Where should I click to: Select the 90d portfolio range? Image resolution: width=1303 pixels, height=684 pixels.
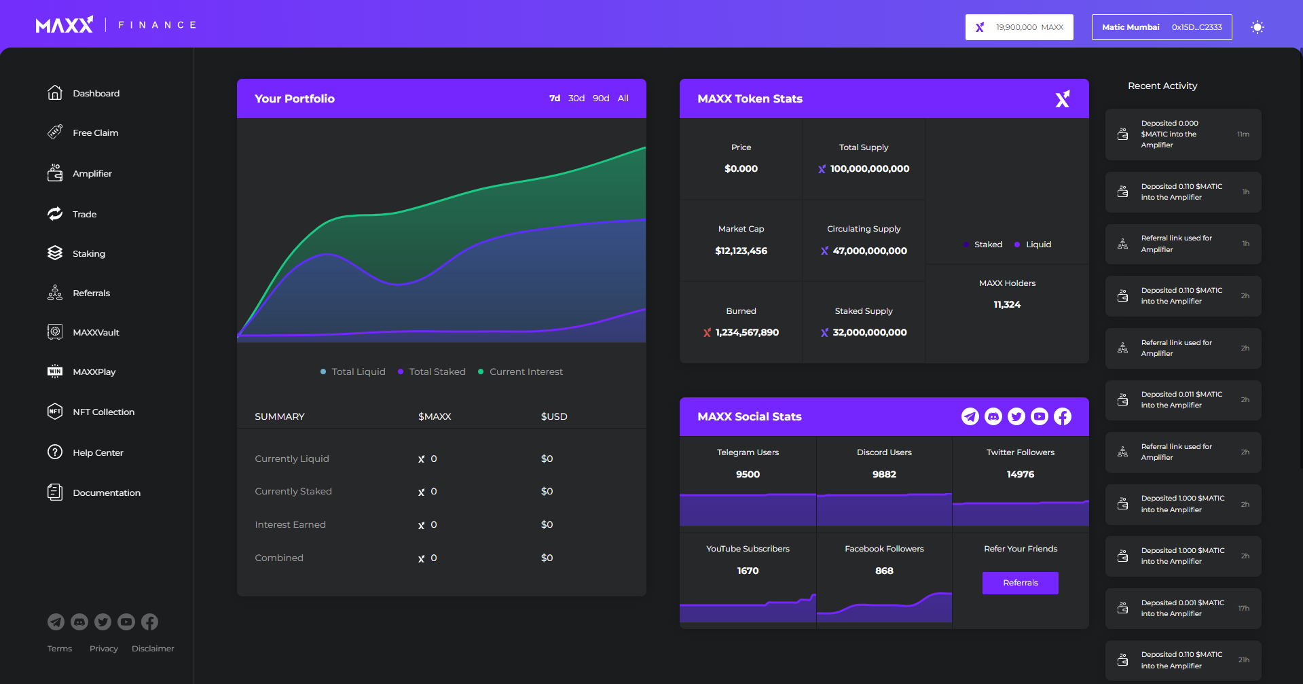[x=601, y=98]
